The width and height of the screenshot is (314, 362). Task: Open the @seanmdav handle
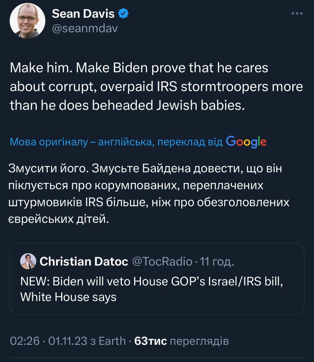(85, 28)
